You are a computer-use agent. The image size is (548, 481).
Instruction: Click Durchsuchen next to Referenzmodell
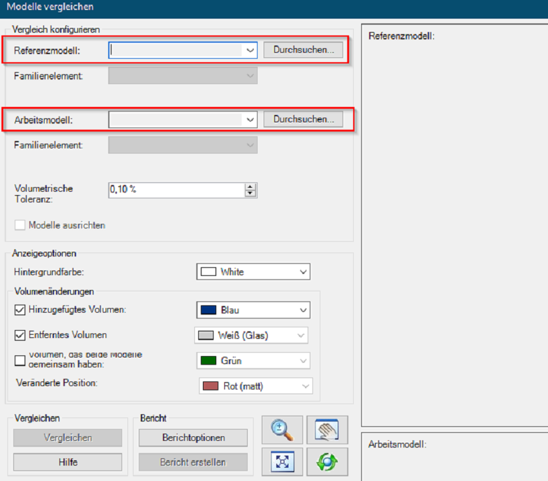(x=303, y=49)
